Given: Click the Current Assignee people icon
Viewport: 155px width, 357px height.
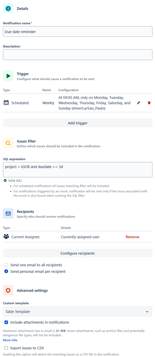Looking at the screenshot, I should (x=6, y=237).
